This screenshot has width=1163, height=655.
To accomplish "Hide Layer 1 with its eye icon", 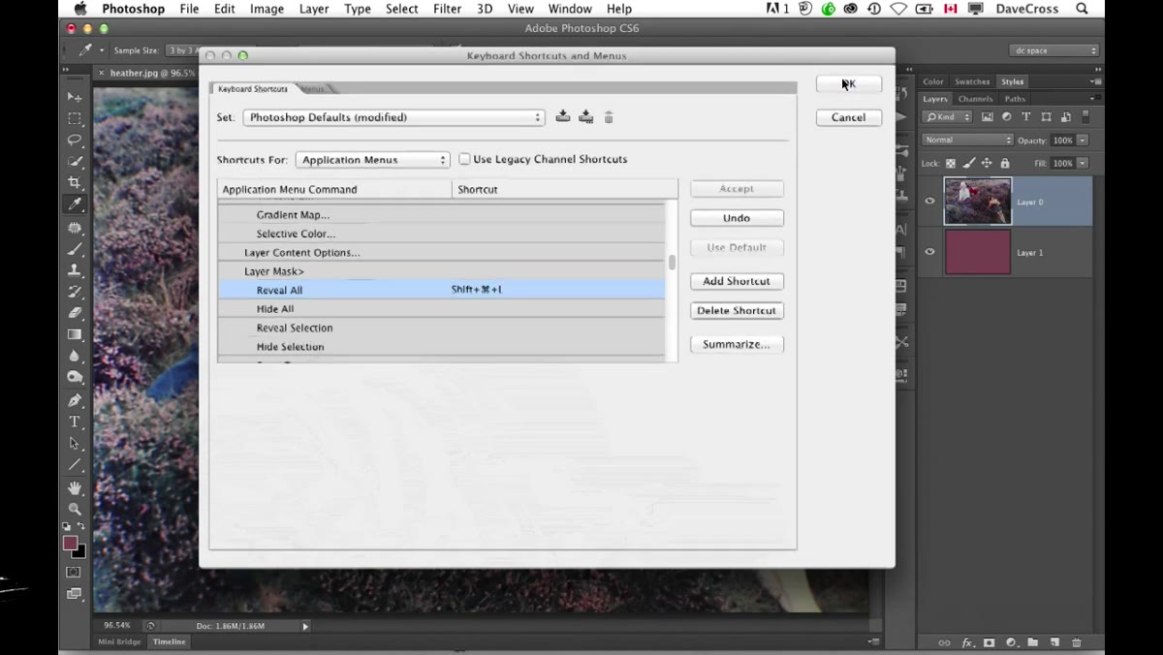I will [930, 252].
